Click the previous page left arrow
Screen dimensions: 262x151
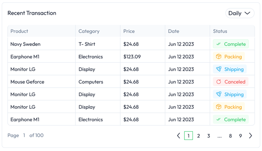(x=178, y=136)
